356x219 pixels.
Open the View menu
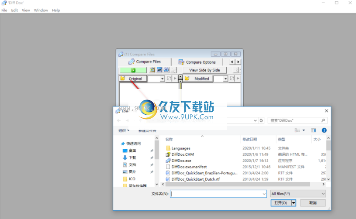[x=26, y=10]
